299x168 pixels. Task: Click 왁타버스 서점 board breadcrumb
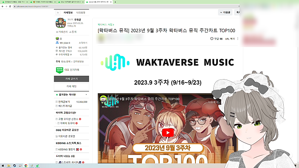pos(106,25)
